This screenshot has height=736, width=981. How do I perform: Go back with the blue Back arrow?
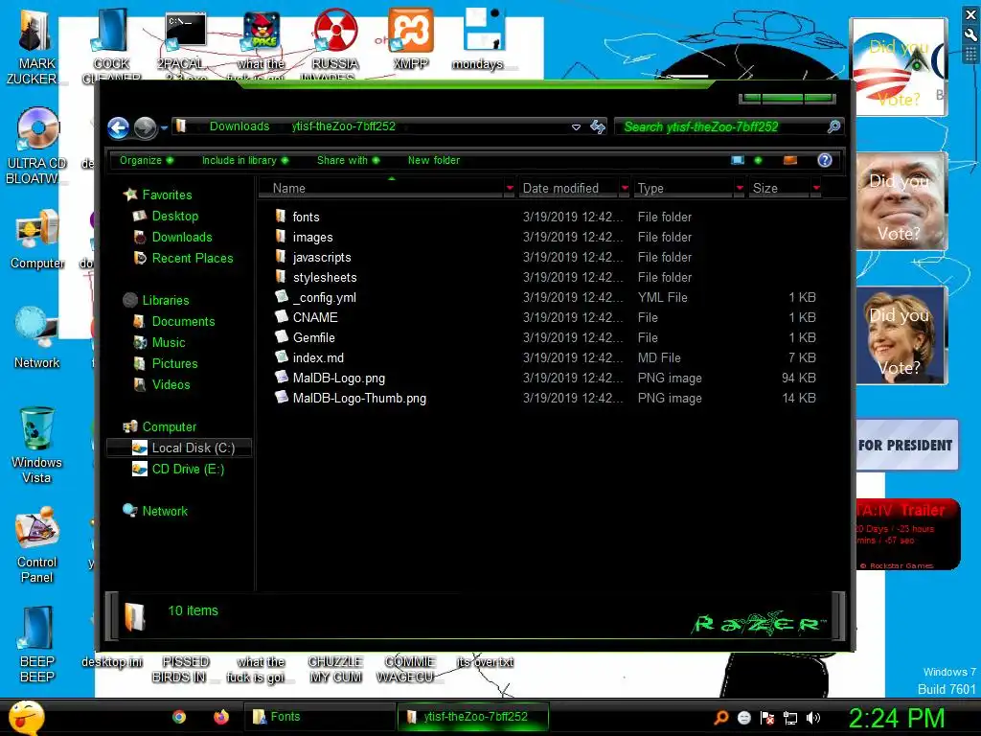pos(118,127)
